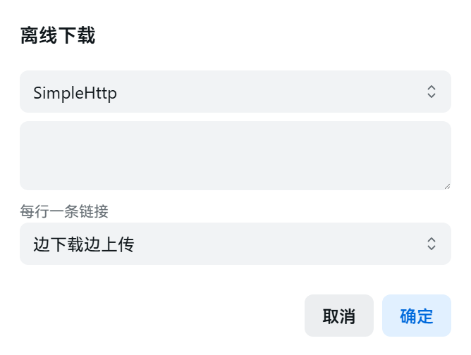Cancel the offline download dialog
The width and height of the screenshot is (471, 355).
click(338, 316)
